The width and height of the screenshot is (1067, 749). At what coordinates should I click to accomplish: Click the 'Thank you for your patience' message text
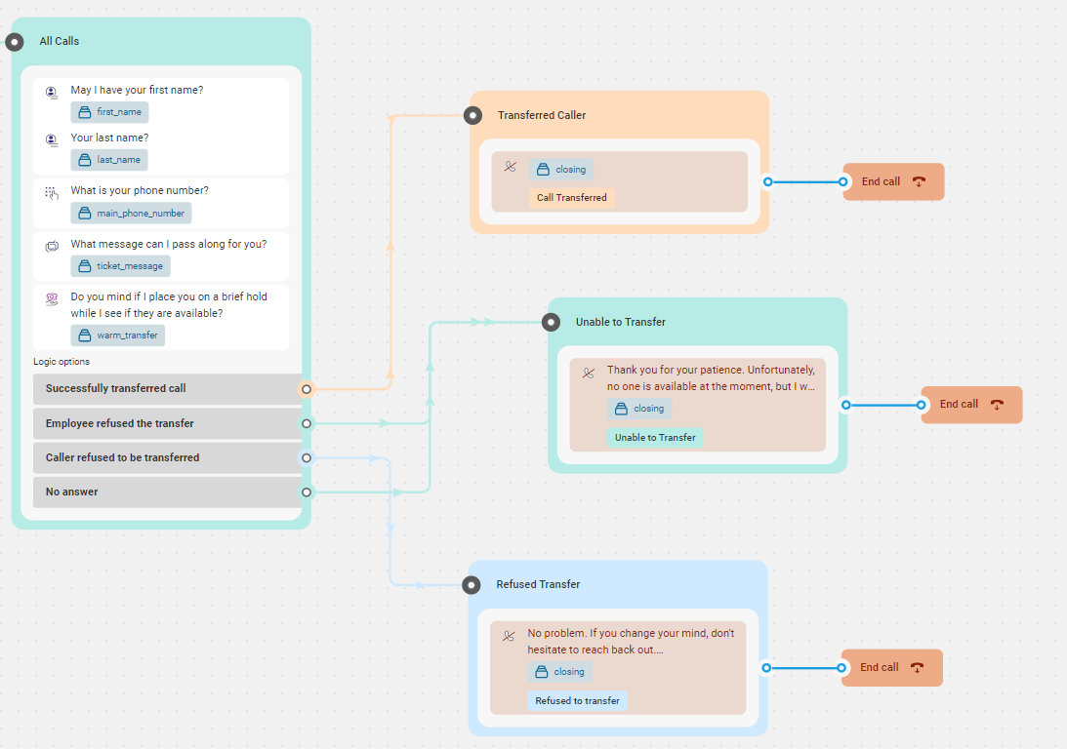(711, 377)
